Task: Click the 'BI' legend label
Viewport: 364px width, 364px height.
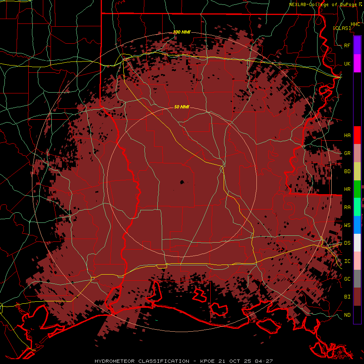Action: 347,297
